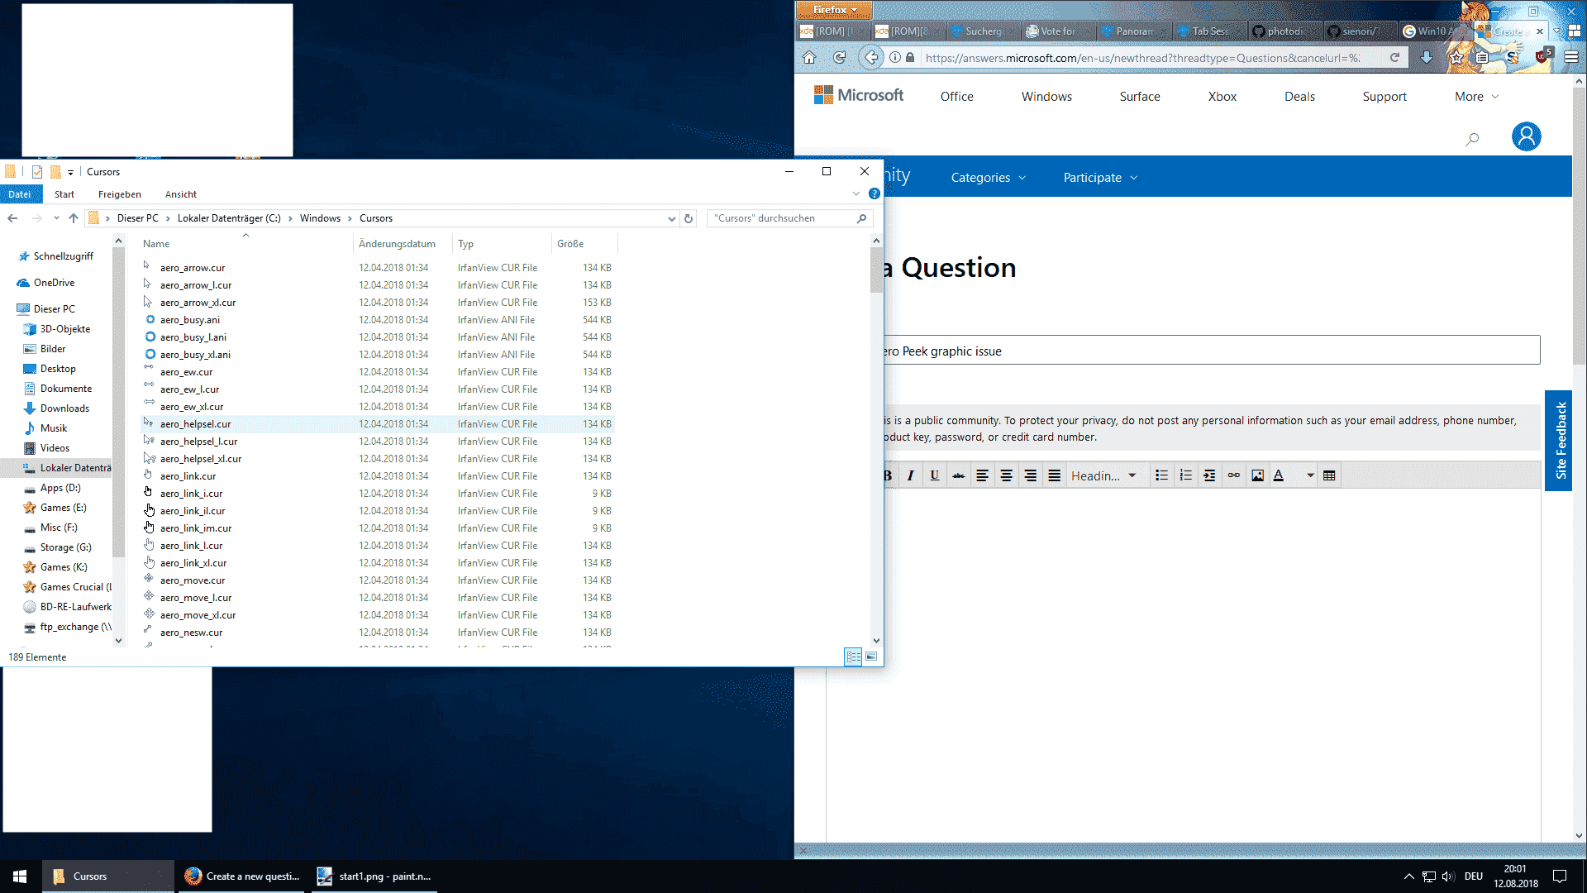Screen dimensions: 1587x893
Task: Select file aero_busy.ani
Action: pyautogui.click(x=378, y=319)
